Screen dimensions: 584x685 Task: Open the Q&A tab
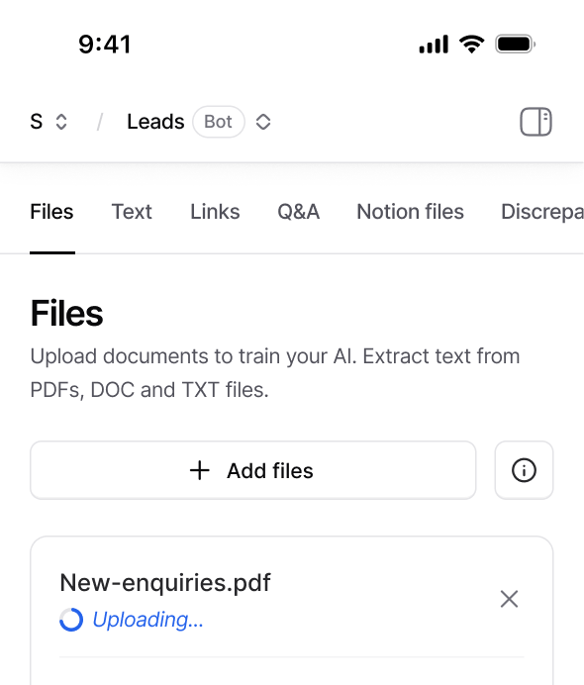[x=299, y=212]
